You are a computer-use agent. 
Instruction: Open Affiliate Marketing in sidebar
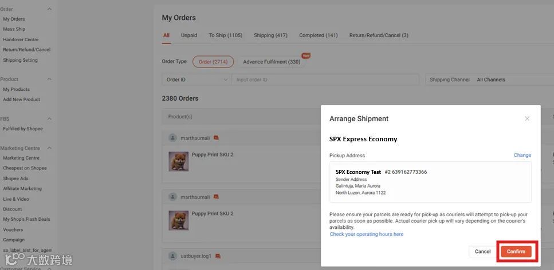(22, 189)
